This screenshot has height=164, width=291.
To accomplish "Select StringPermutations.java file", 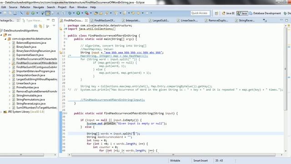I will pos(30,100).
